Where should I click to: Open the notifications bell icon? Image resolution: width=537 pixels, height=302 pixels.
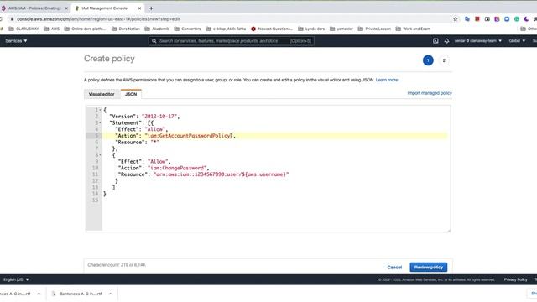446,41
